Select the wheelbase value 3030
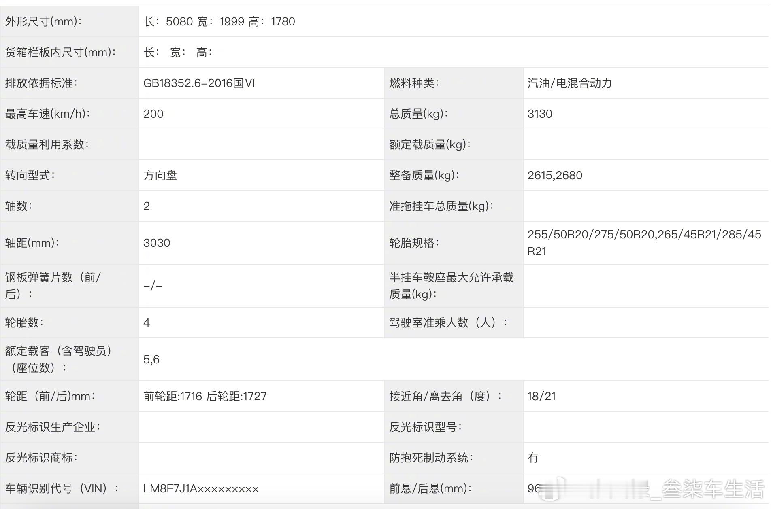The image size is (771, 509). click(157, 243)
